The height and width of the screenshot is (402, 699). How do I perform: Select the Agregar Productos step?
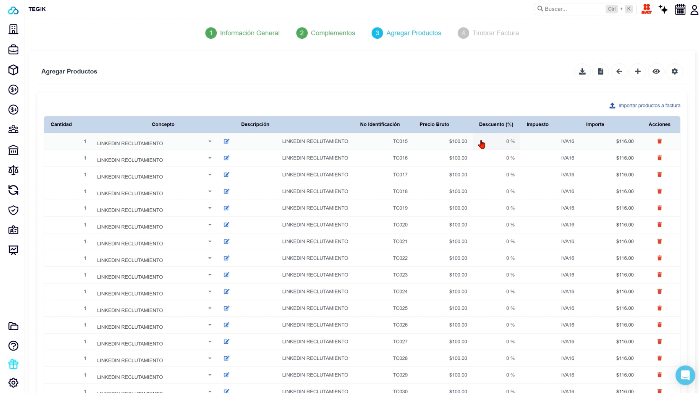[x=406, y=33]
